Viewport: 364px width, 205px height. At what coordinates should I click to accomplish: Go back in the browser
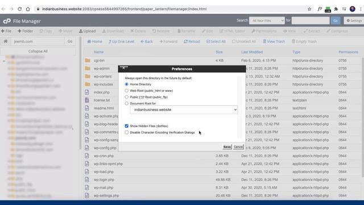click(x=3, y=9)
